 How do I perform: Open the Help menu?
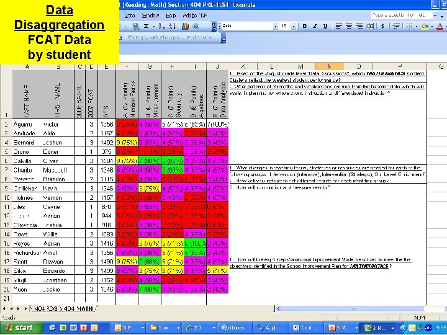pos(171,16)
